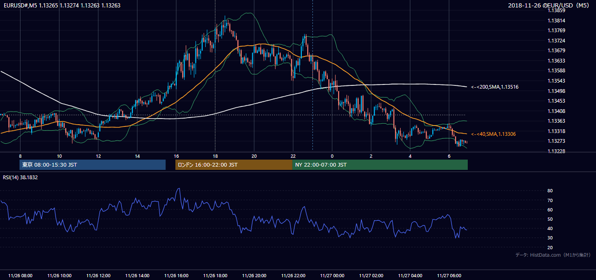Viewport: 596px width, 280px height.
Task: Click price level 1.13633 on the axis
Action: click(557, 61)
